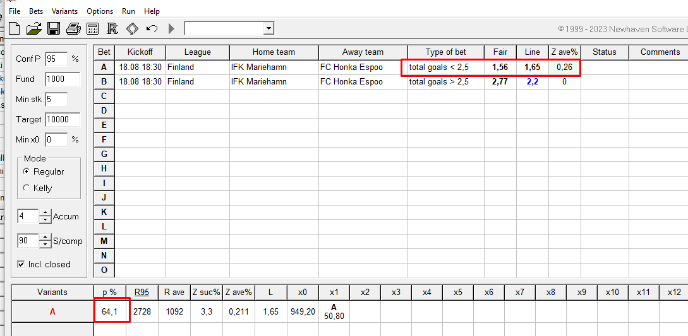The width and height of the screenshot is (688, 336).
Task: Toggle the Incl. closed checkbox
Action: click(21, 264)
